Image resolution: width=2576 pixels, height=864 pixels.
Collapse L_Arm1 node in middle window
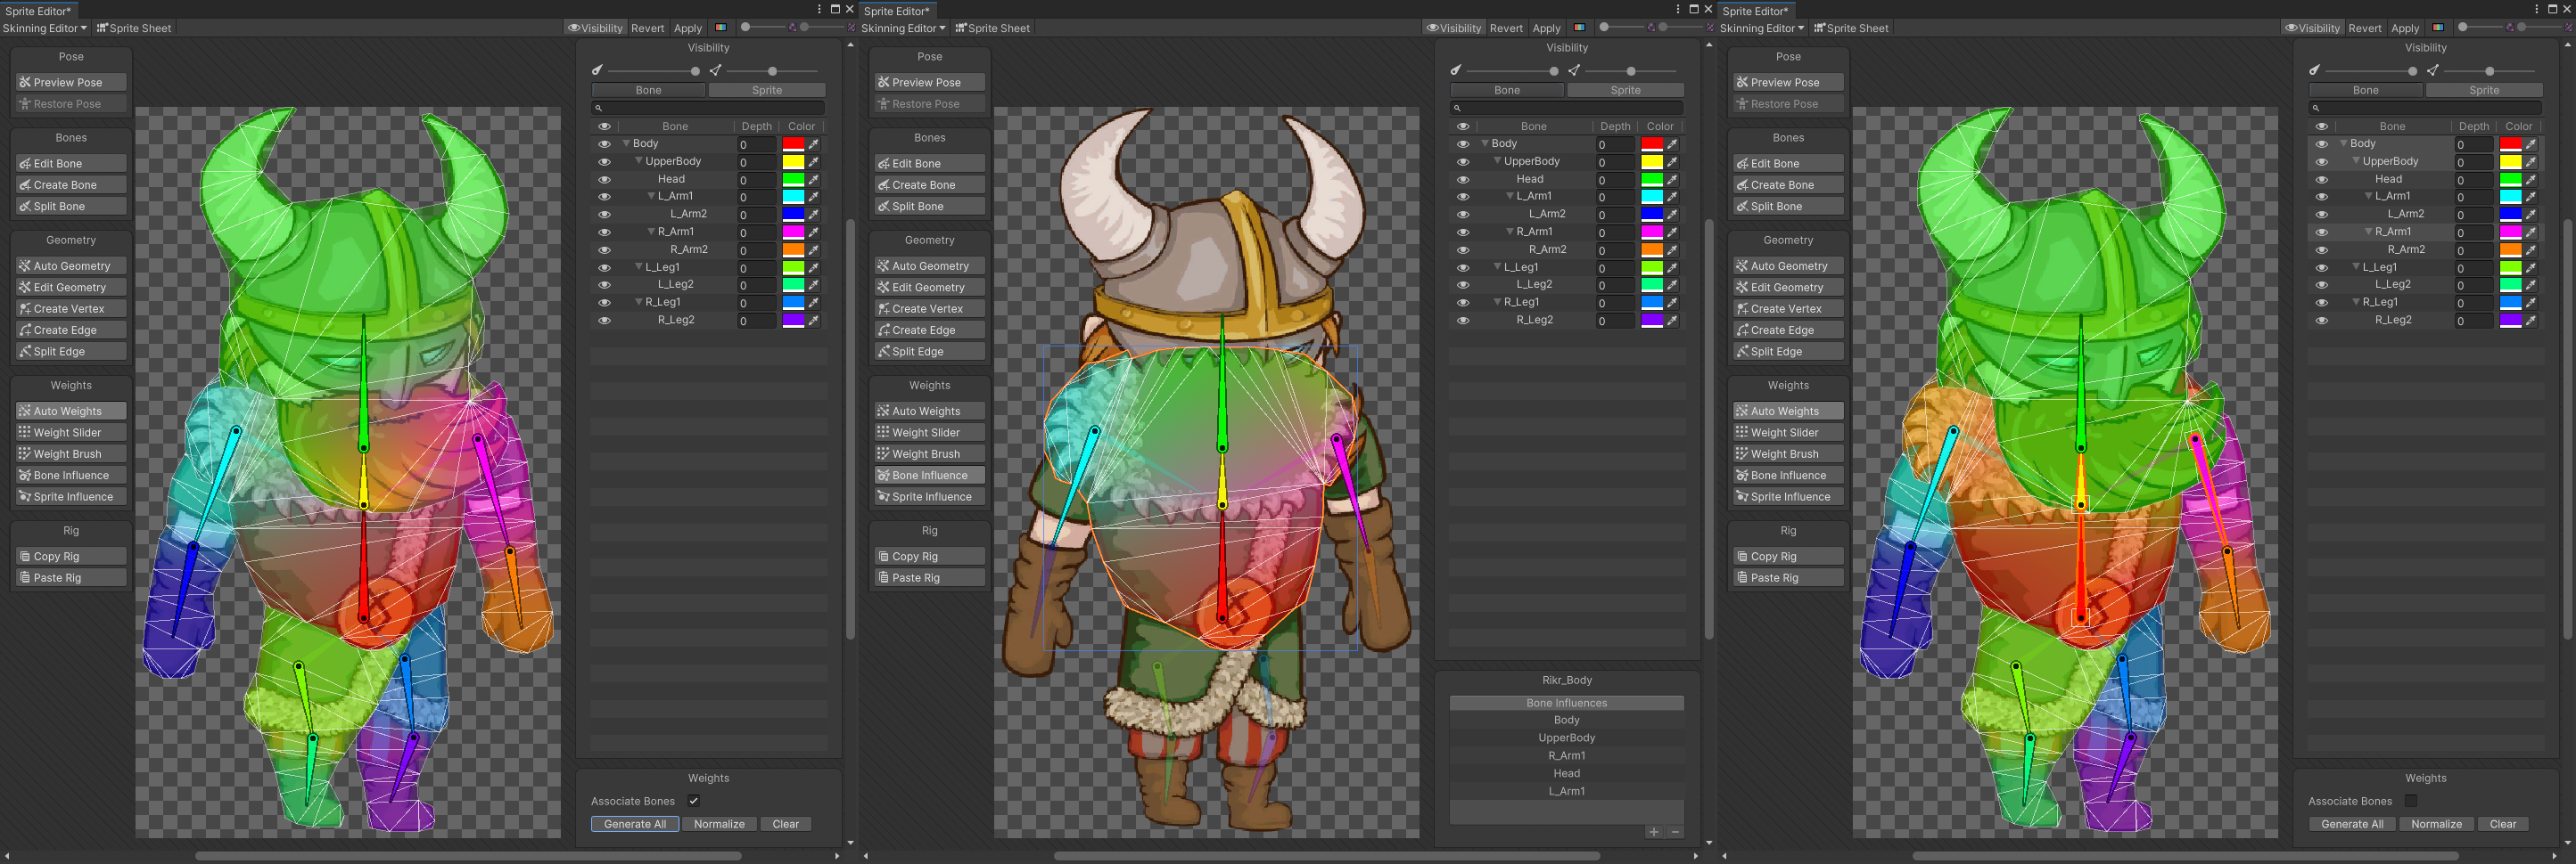(x=1510, y=197)
